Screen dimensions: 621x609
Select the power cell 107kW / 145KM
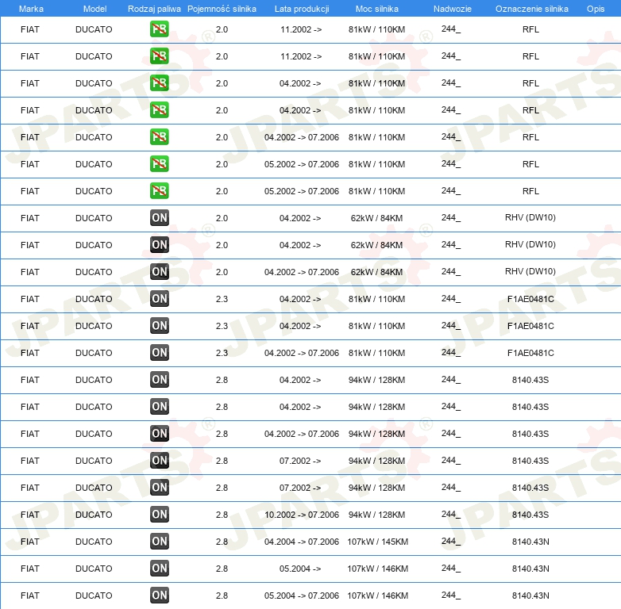click(377, 542)
